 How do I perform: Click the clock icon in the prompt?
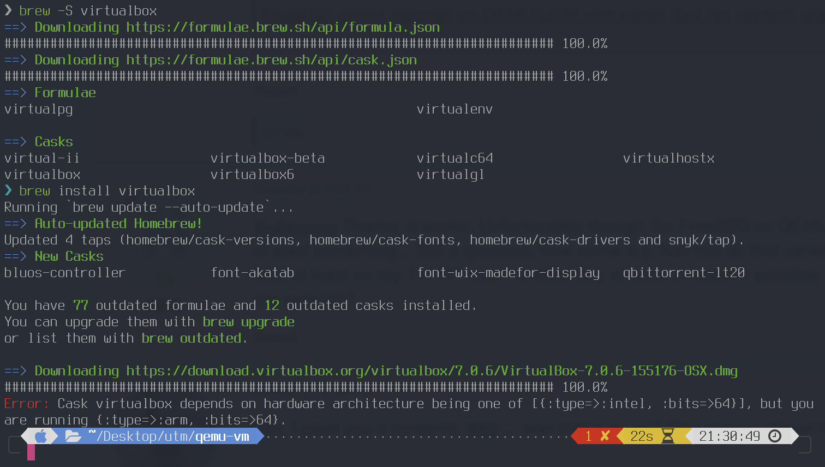point(775,436)
